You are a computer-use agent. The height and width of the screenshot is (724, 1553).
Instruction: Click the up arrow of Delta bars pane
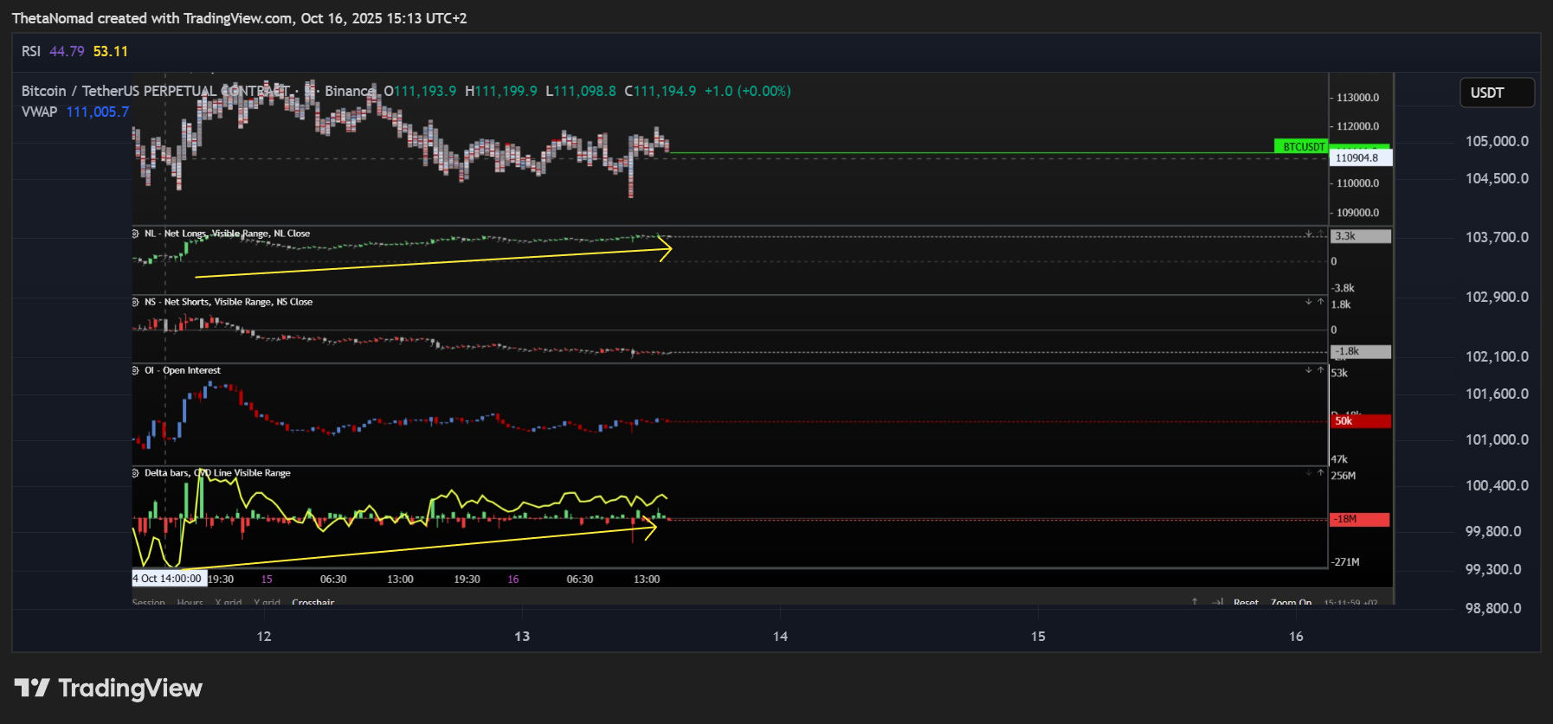(x=1320, y=473)
